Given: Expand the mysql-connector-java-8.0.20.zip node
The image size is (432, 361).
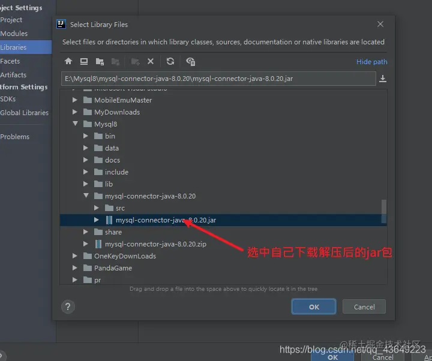Looking at the screenshot, I should click(x=86, y=243).
